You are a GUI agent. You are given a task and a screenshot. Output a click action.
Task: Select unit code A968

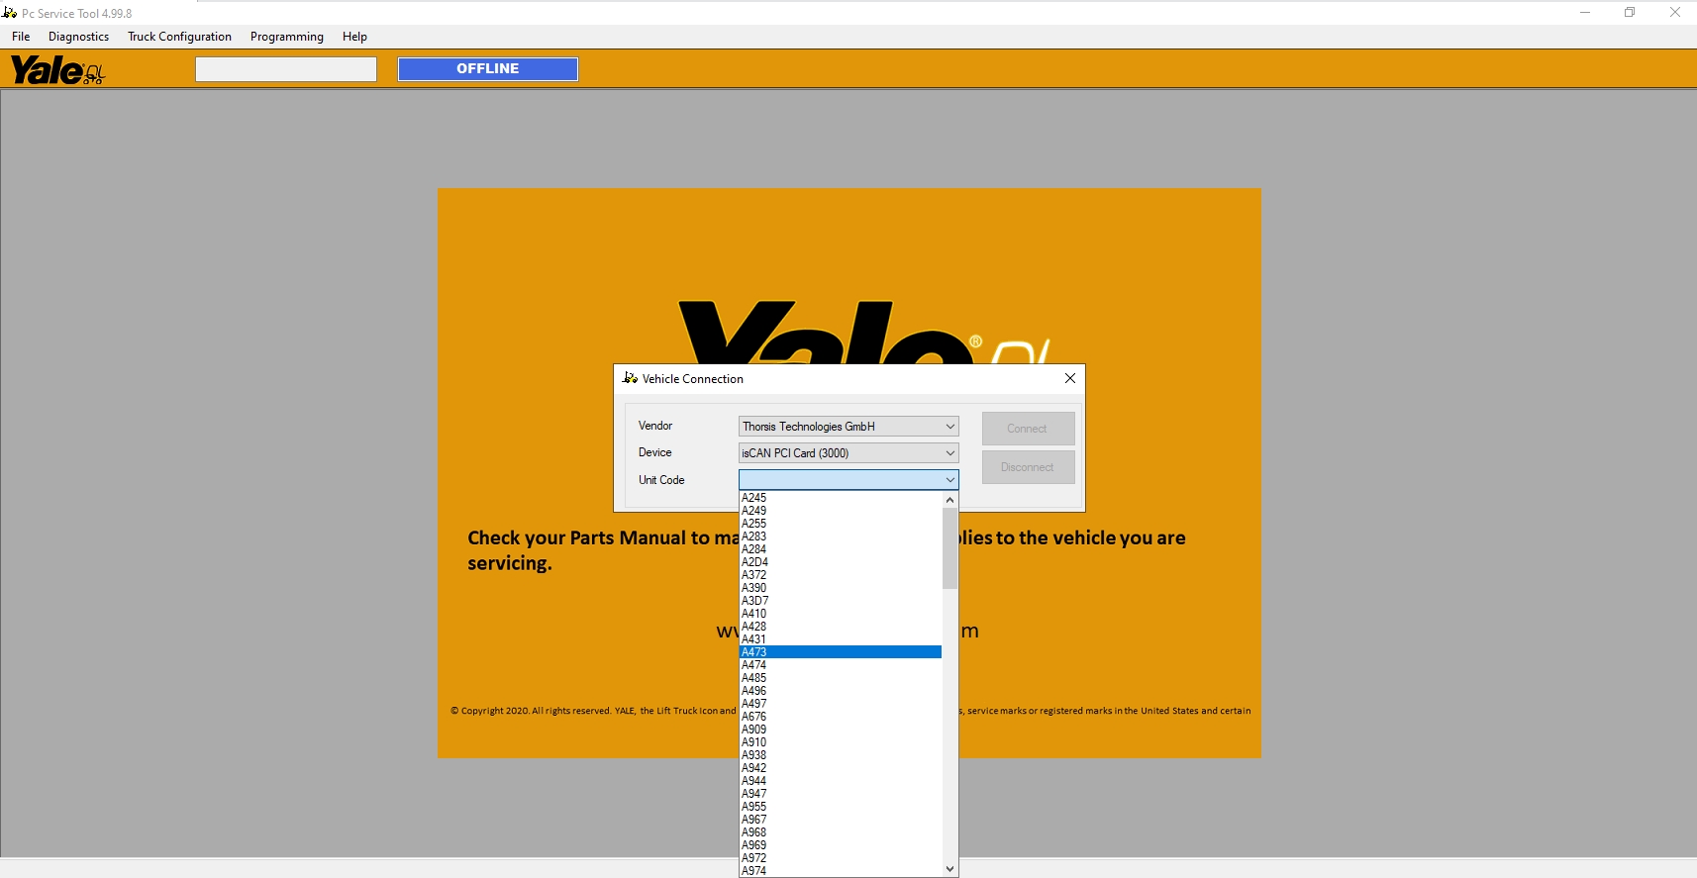tap(841, 832)
